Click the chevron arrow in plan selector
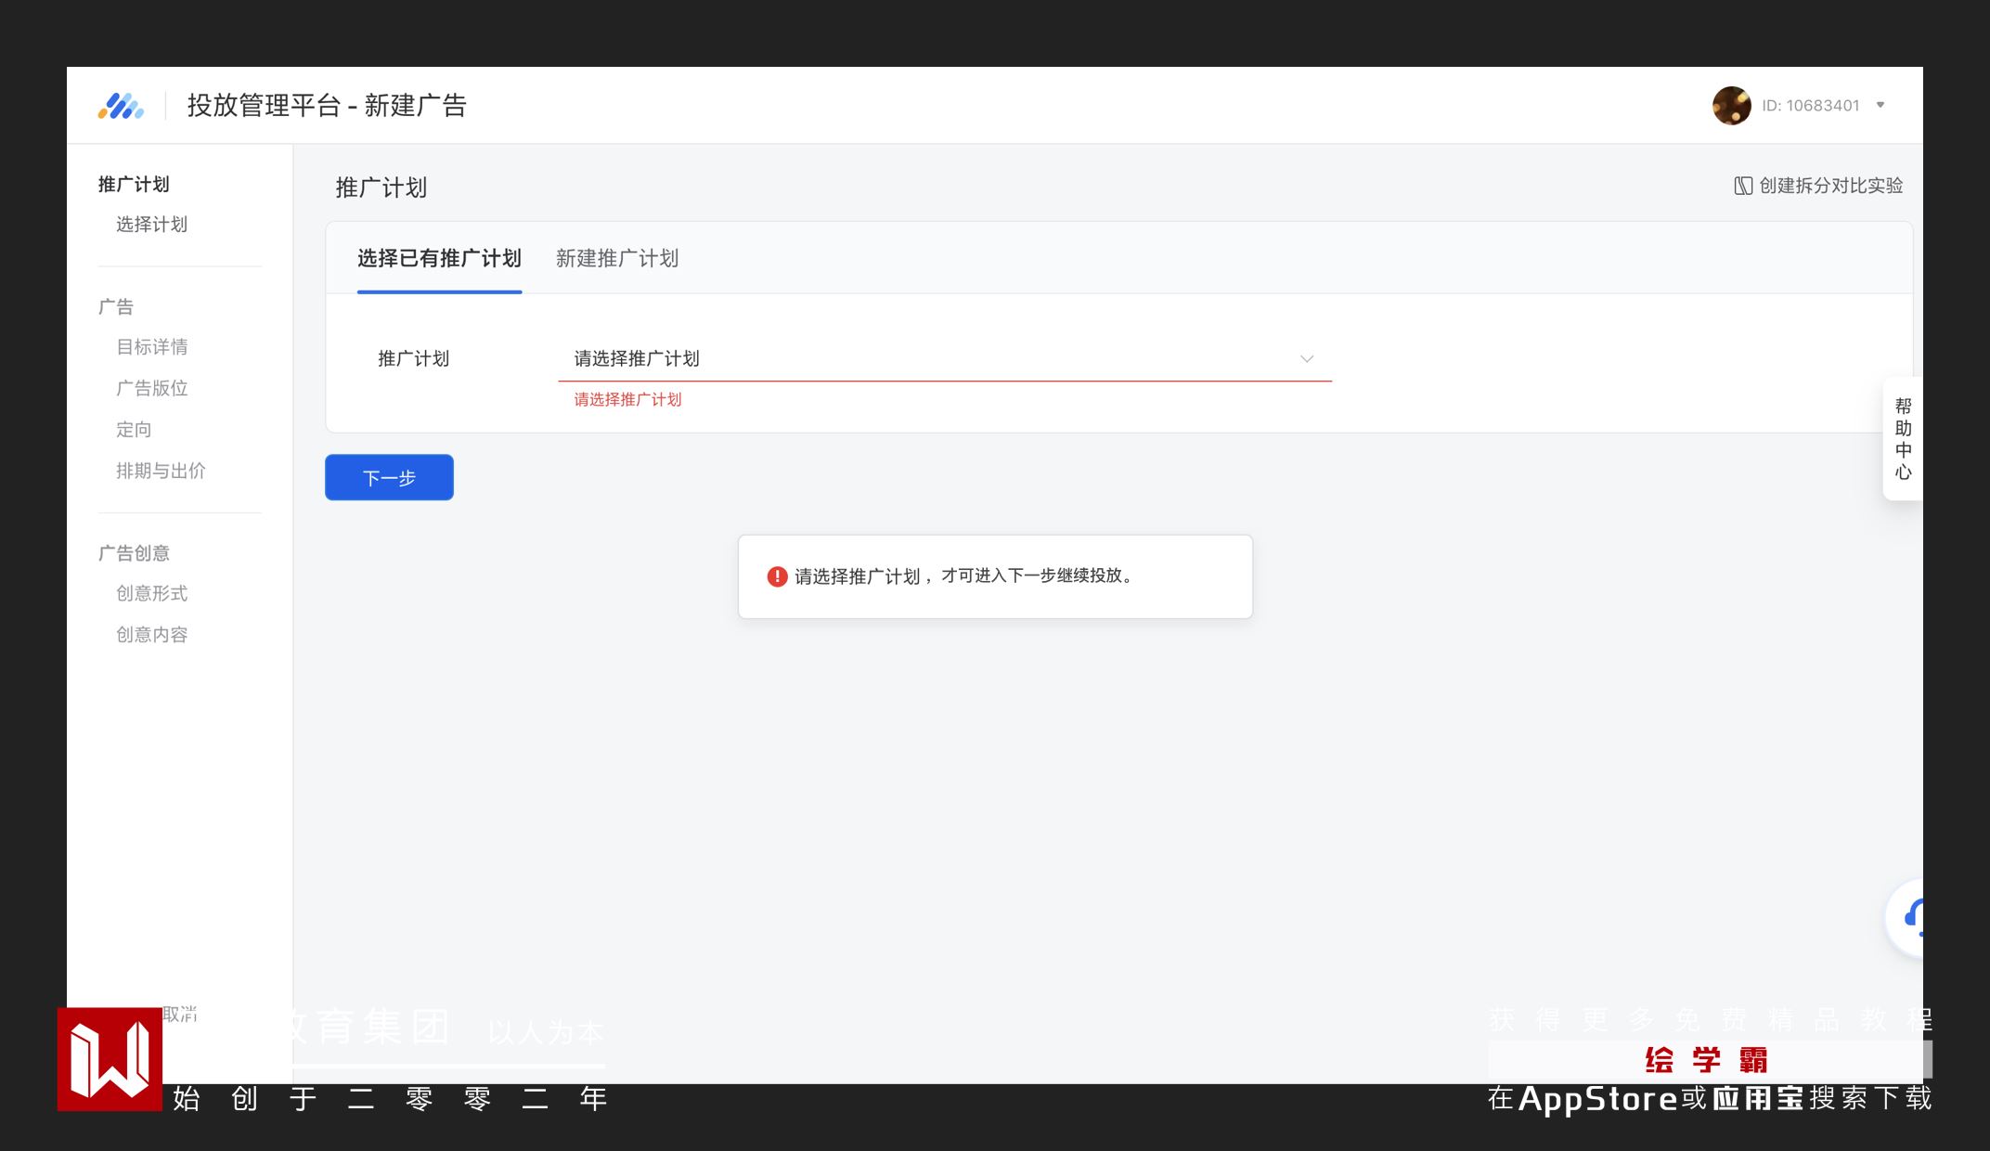The width and height of the screenshot is (1990, 1151). (1307, 358)
